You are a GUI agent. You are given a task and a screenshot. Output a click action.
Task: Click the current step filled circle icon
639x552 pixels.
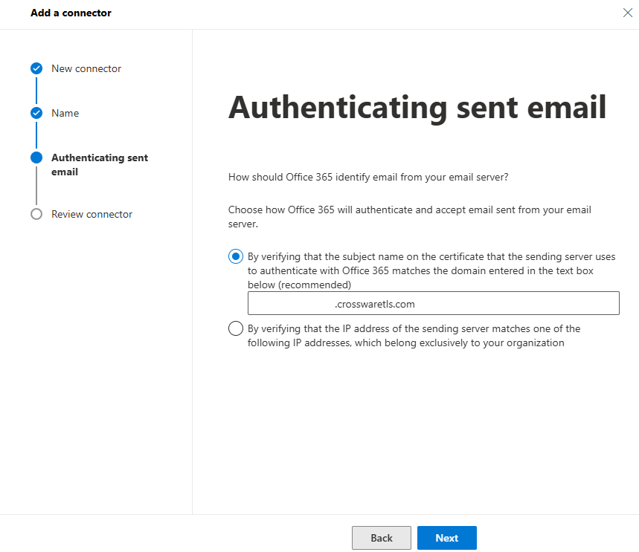click(x=36, y=158)
